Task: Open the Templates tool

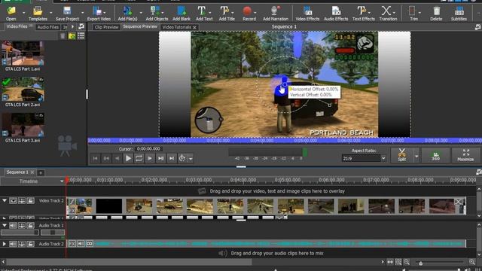Action: [x=38, y=14]
